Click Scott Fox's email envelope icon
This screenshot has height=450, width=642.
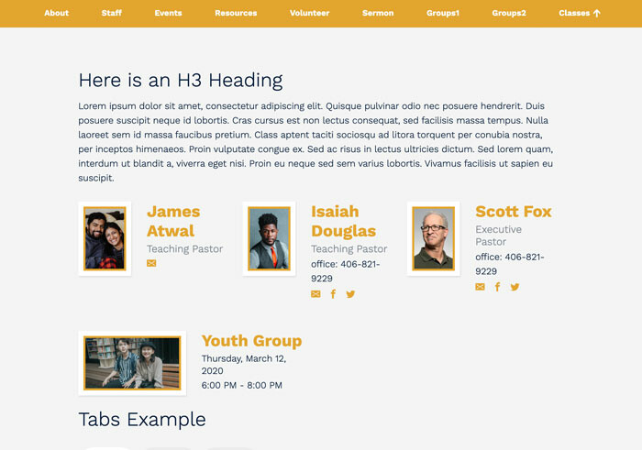tap(480, 287)
